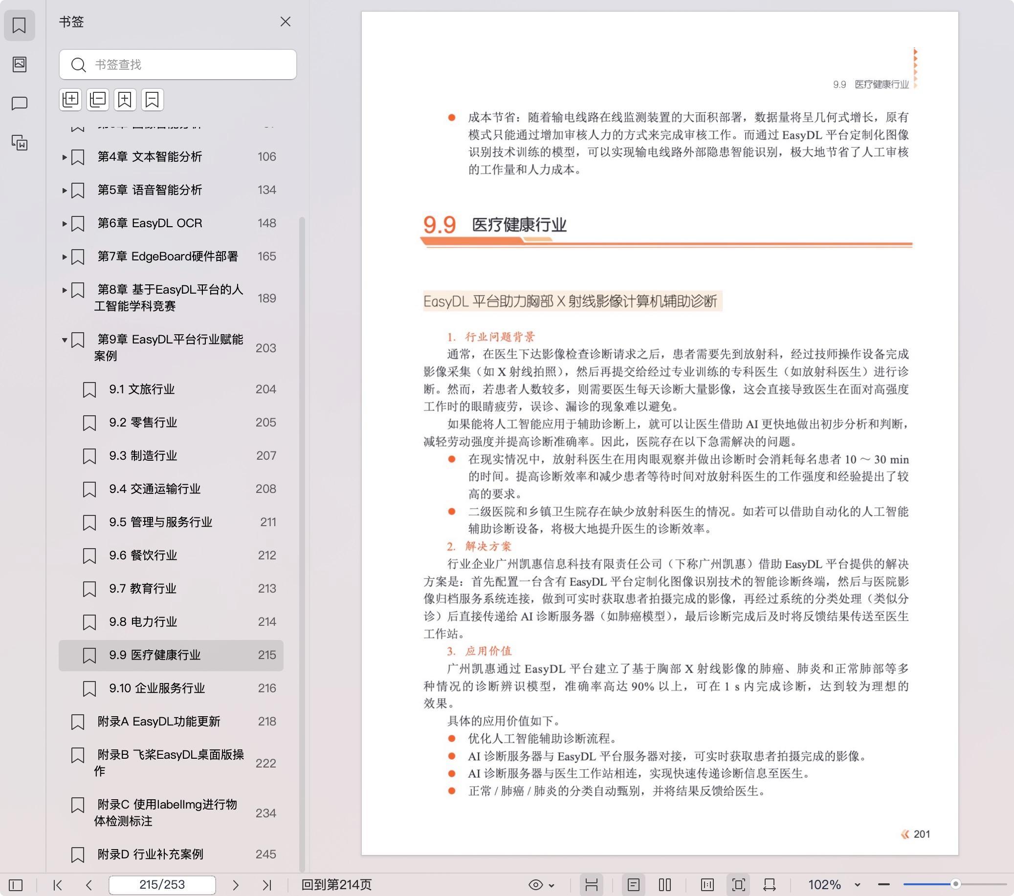Image resolution: width=1014 pixels, height=896 pixels.
Task: Select bookmark 9.9 医疗健康行业
Action: [171, 655]
